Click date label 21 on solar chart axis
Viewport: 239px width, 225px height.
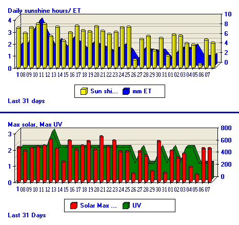103,190
